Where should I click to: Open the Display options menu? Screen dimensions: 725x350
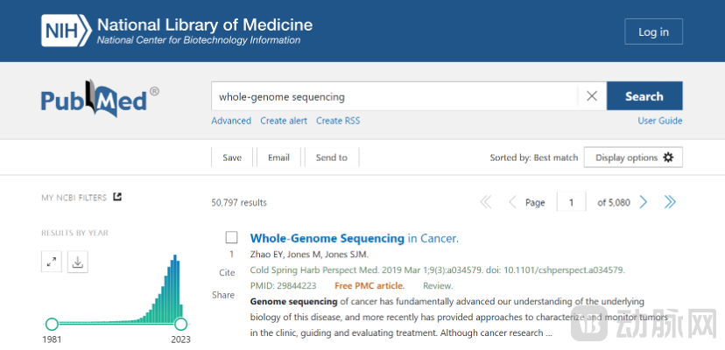[633, 157]
